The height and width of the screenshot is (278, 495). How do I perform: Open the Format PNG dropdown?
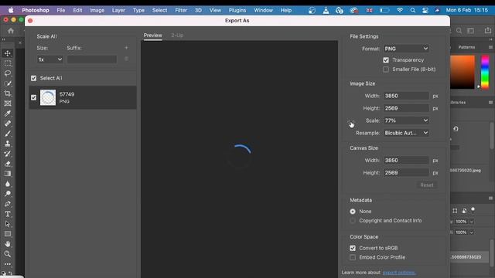pyautogui.click(x=406, y=49)
